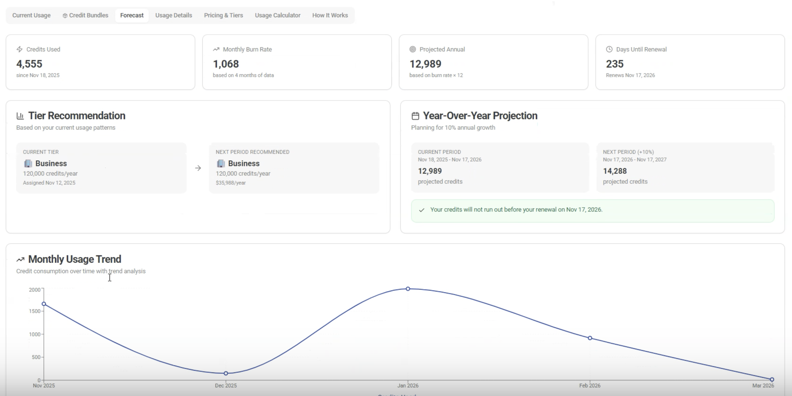Click the target icon beside Projected Annual
The width and height of the screenshot is (792, 396).
[x=412, y=49]
